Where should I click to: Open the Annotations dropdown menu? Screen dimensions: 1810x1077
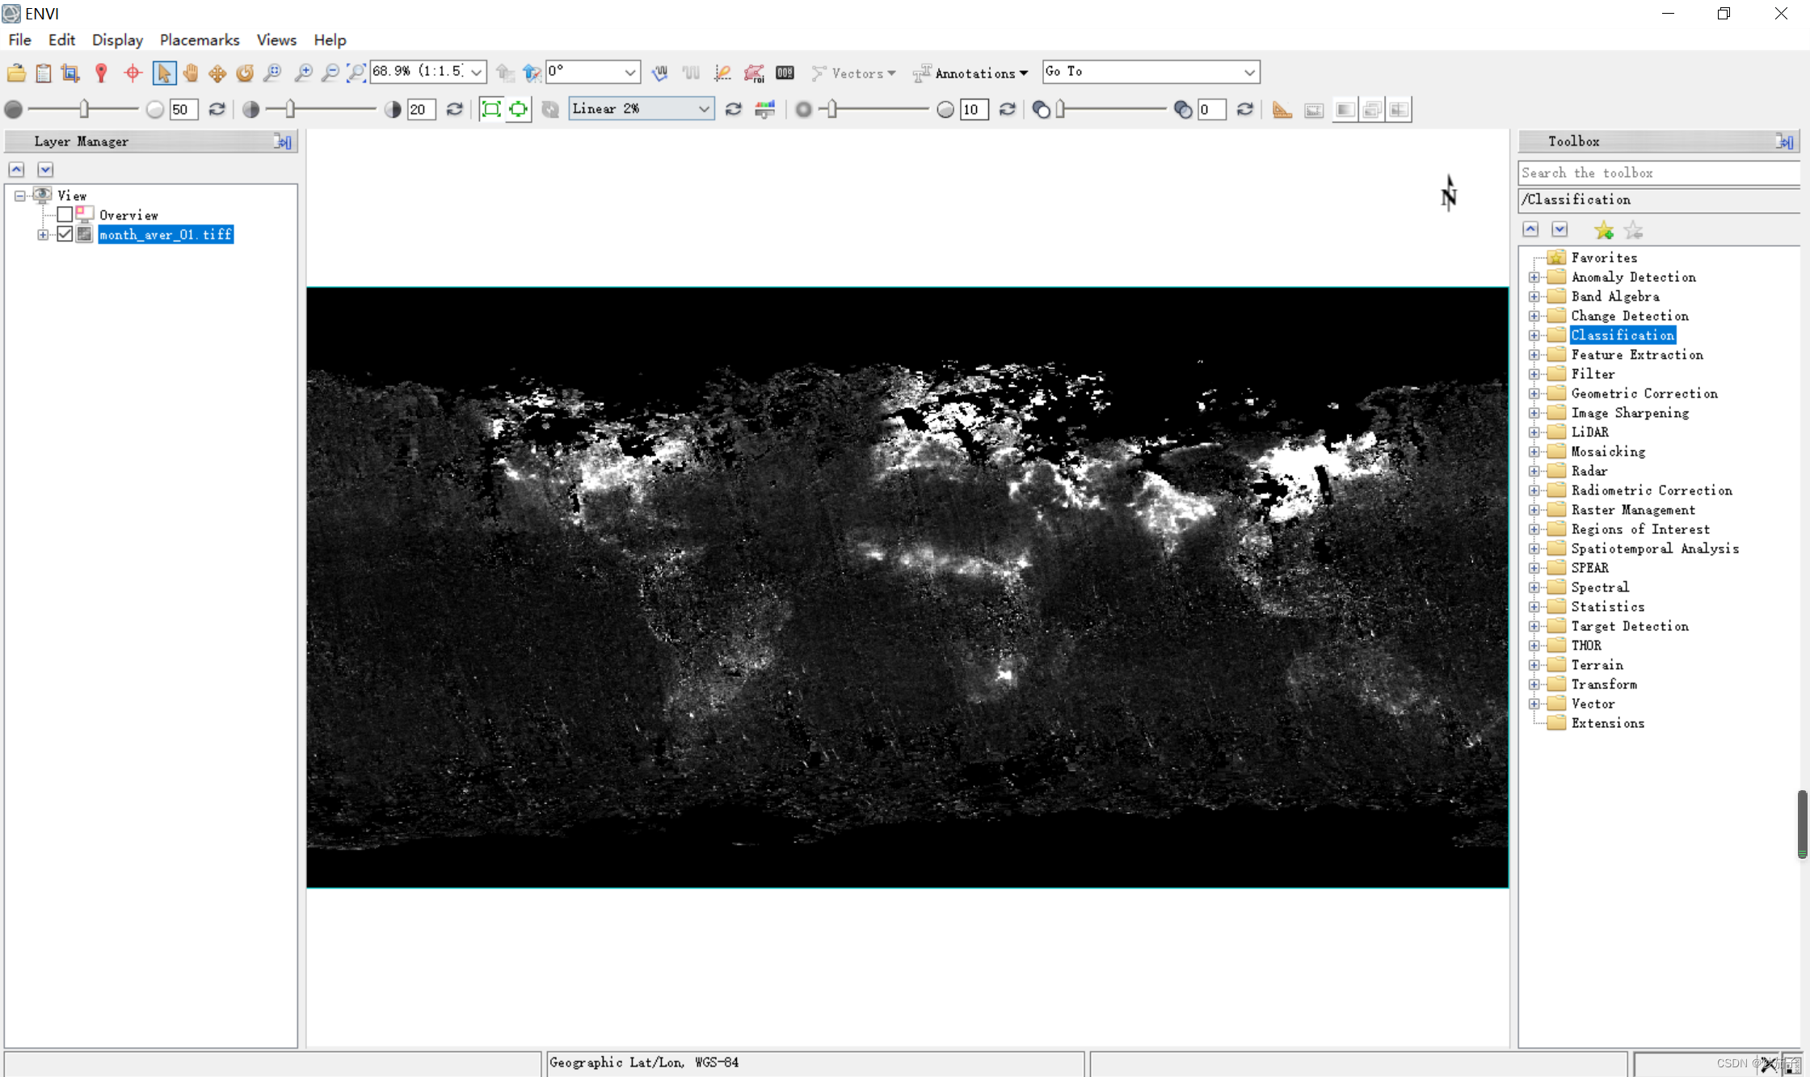click(970, 73)
